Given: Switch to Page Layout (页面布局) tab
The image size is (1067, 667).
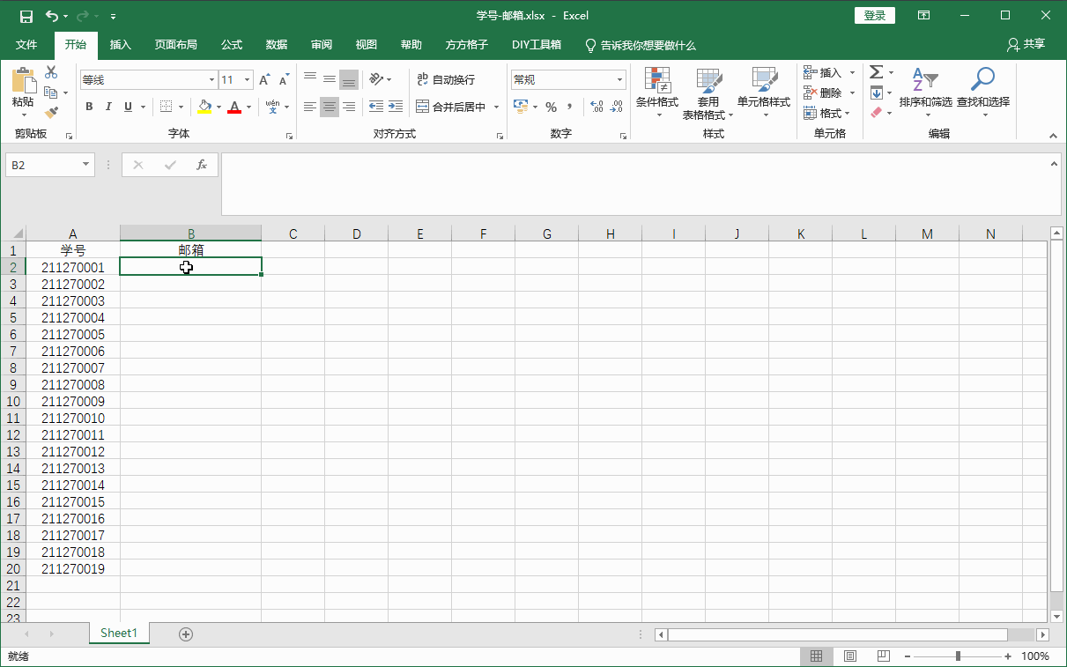Looking at the screenshot, I should click(x=175, y=45).
